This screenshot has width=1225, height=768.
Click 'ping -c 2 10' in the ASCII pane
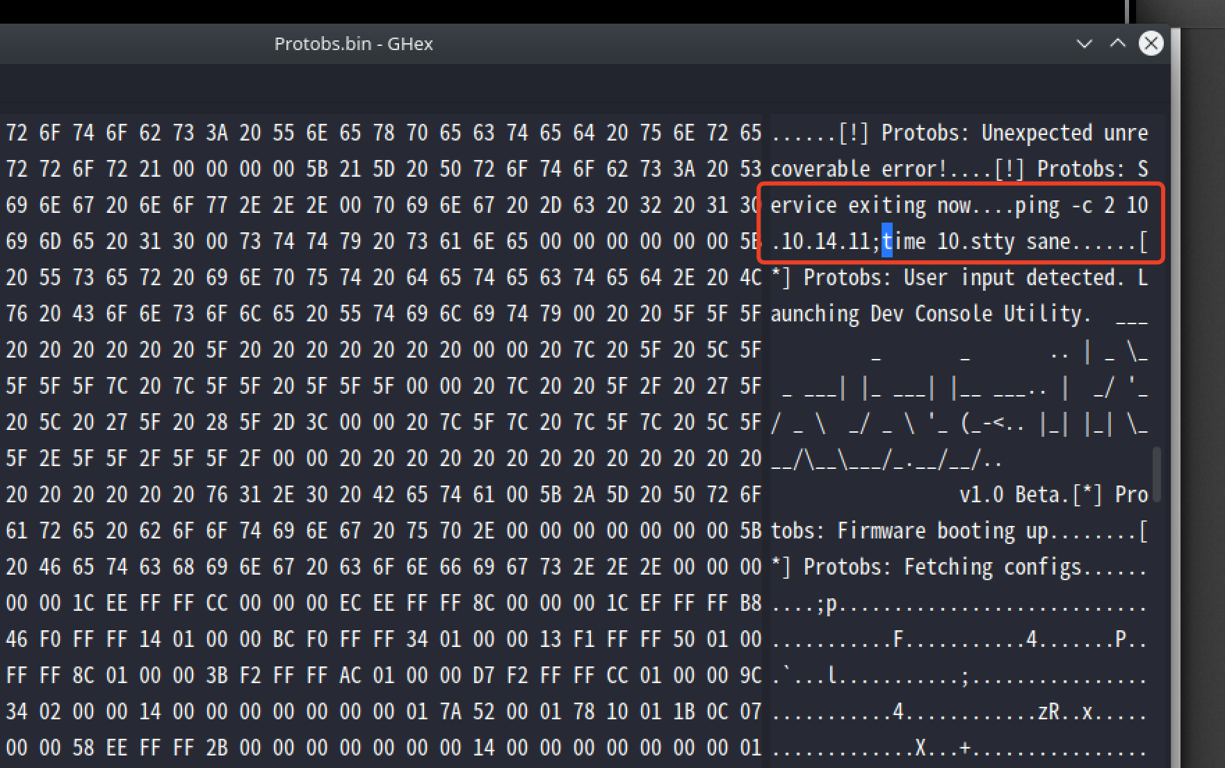1082,205
